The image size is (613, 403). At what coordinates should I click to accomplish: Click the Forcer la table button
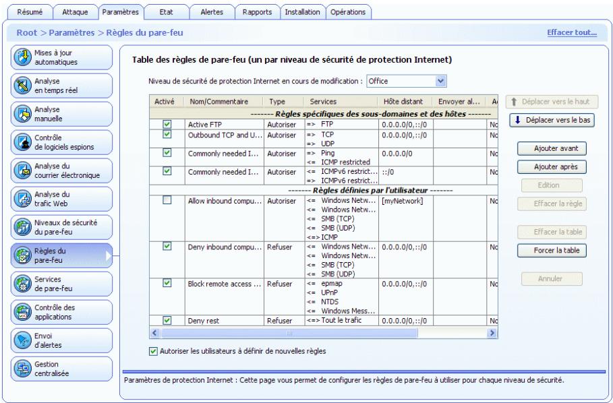[552, 250]
